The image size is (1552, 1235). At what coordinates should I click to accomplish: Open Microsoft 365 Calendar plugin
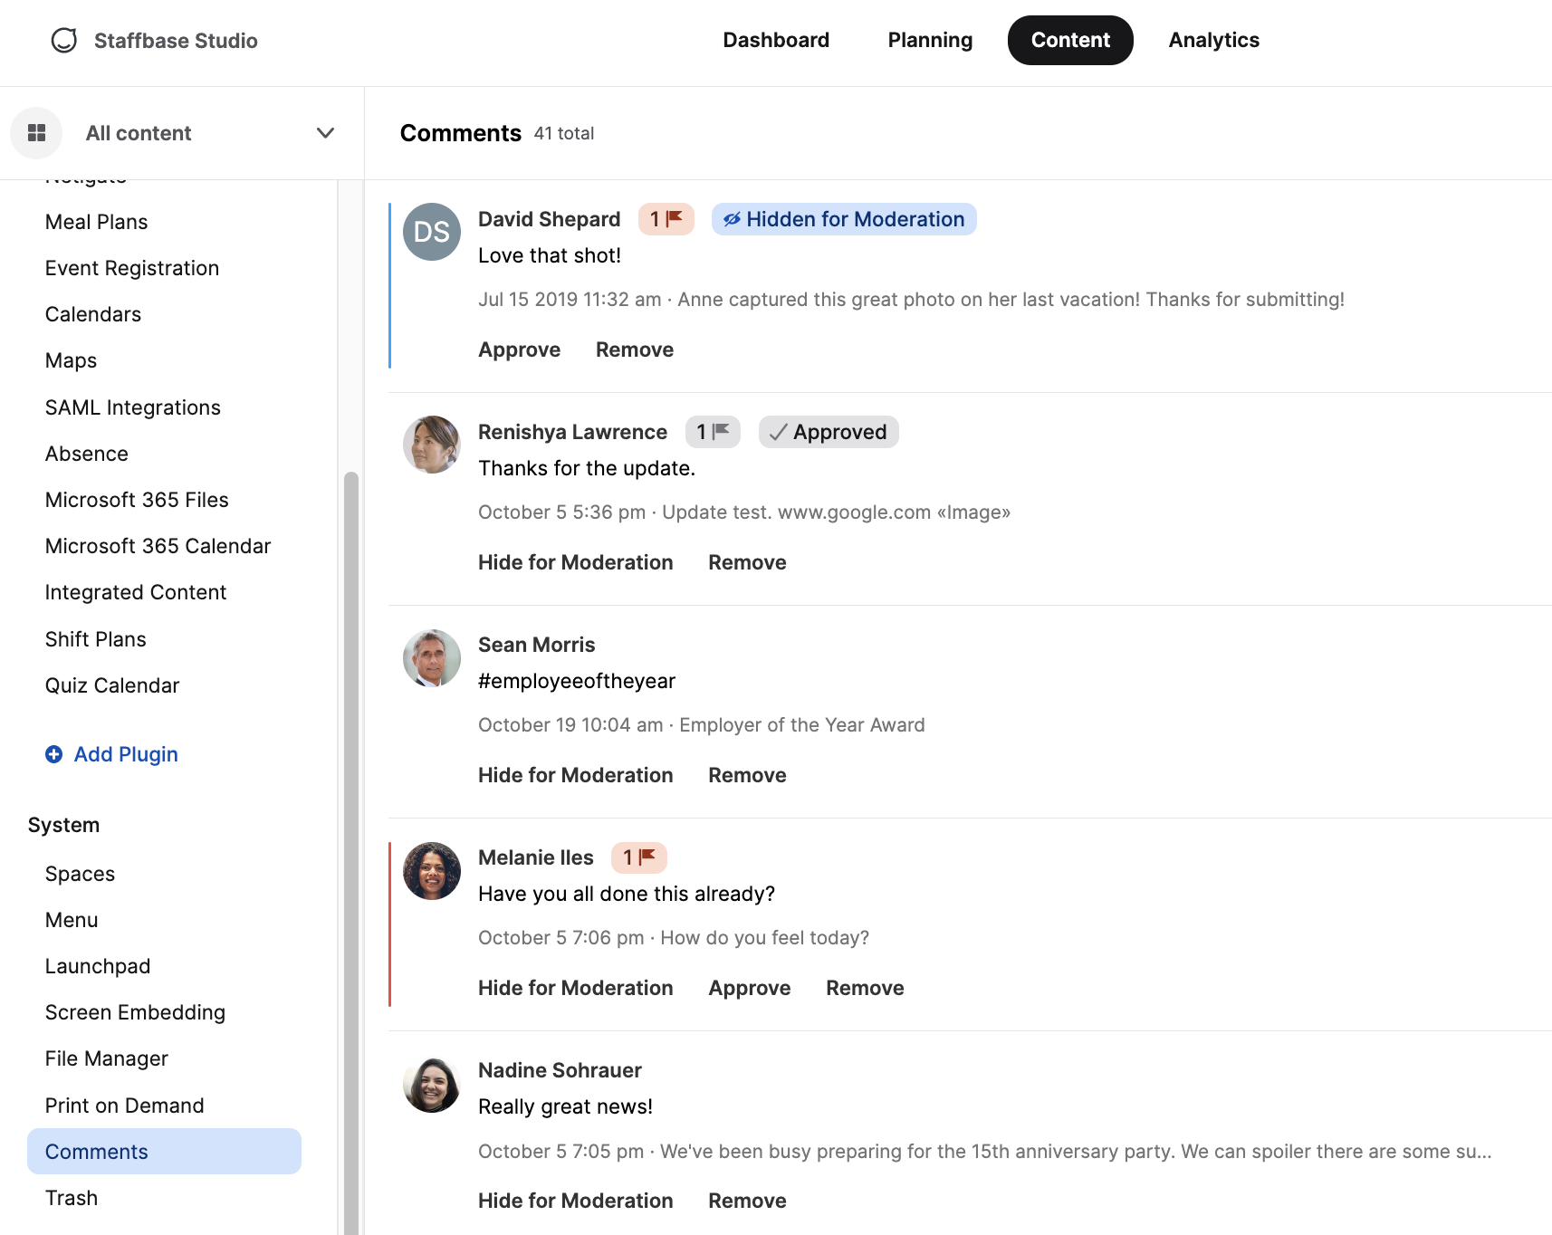(158, 546)
